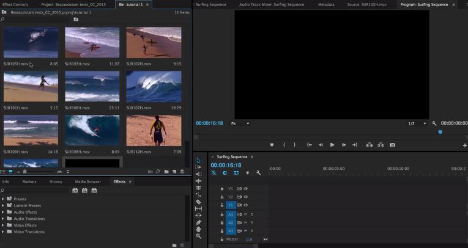Image resolution: width=468 pixels, height=248 pixels.
Task: Open Surfing Sequence timeline panel menu
Action: point(252,157)
